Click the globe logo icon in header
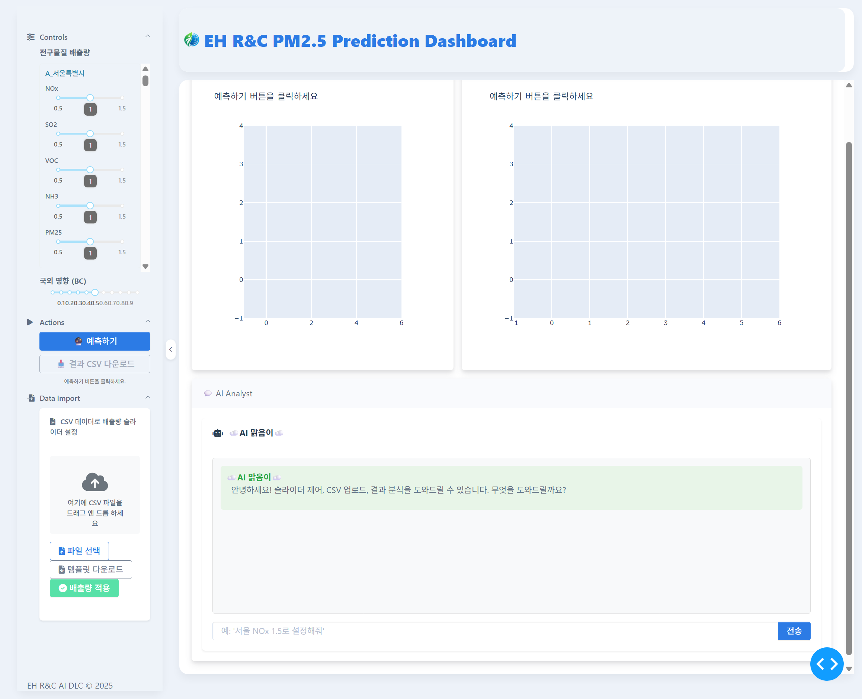 click(192, 40)
